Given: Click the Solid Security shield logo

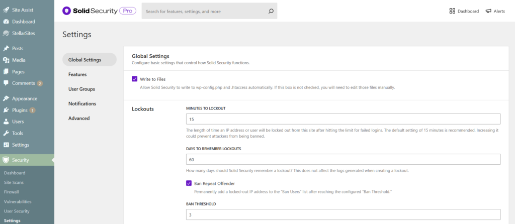Looking at the screenshot, I should [x=66, y=11].
